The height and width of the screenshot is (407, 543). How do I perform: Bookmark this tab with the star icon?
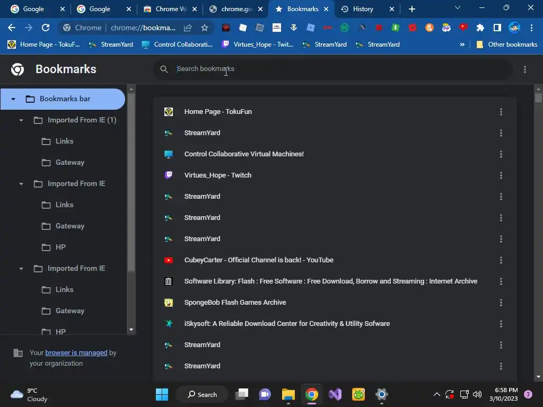[205, 28]
